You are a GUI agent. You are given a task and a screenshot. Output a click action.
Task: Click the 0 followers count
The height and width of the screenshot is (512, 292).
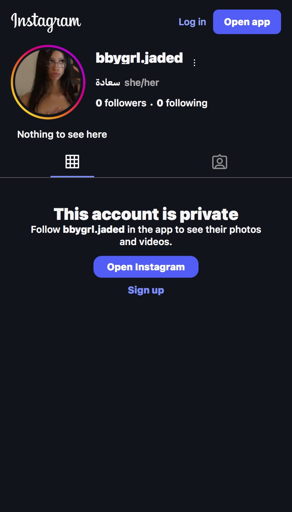(x=121, y=103)
